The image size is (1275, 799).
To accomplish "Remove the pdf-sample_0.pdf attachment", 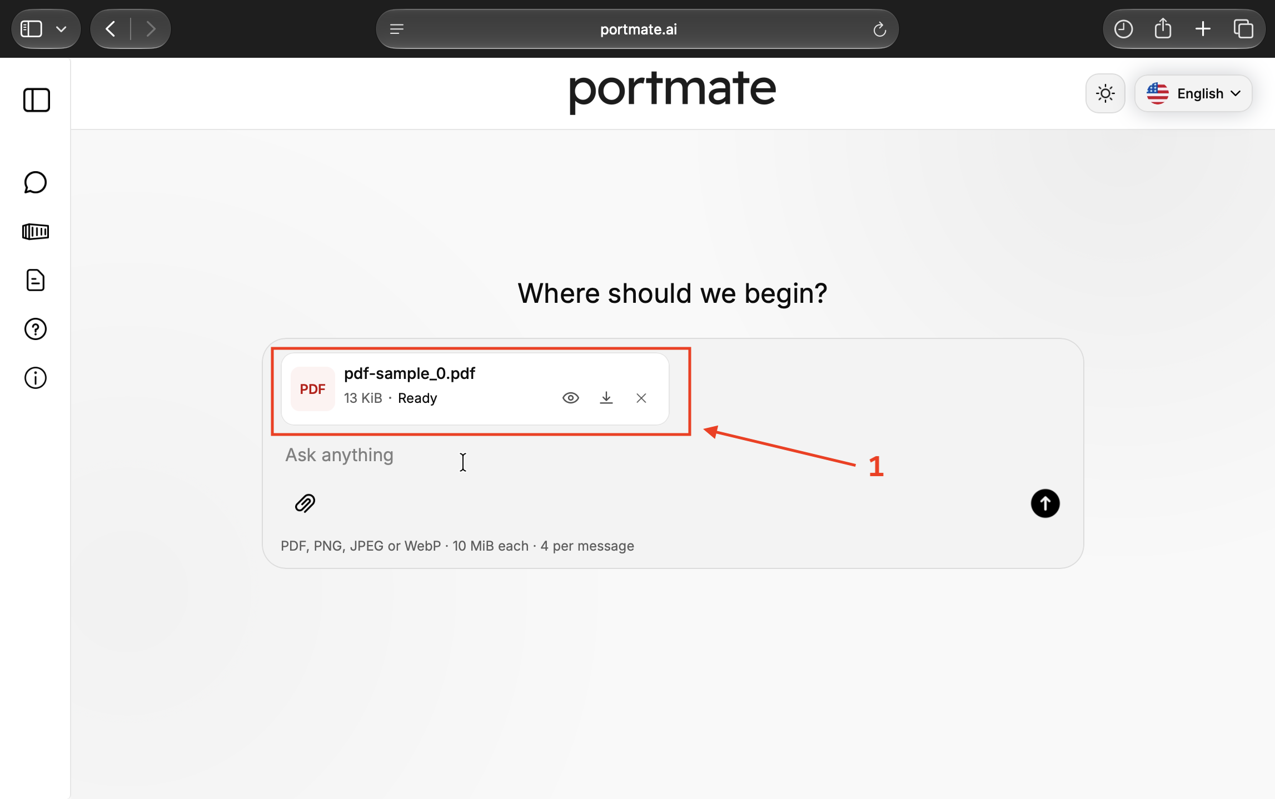I will [641, 398].
